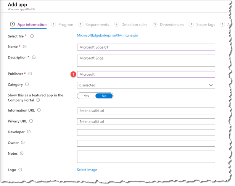The width and height of the screenshot is (235, 186).
Task: Click the info icon beside Logo
Action: (20, 170)
